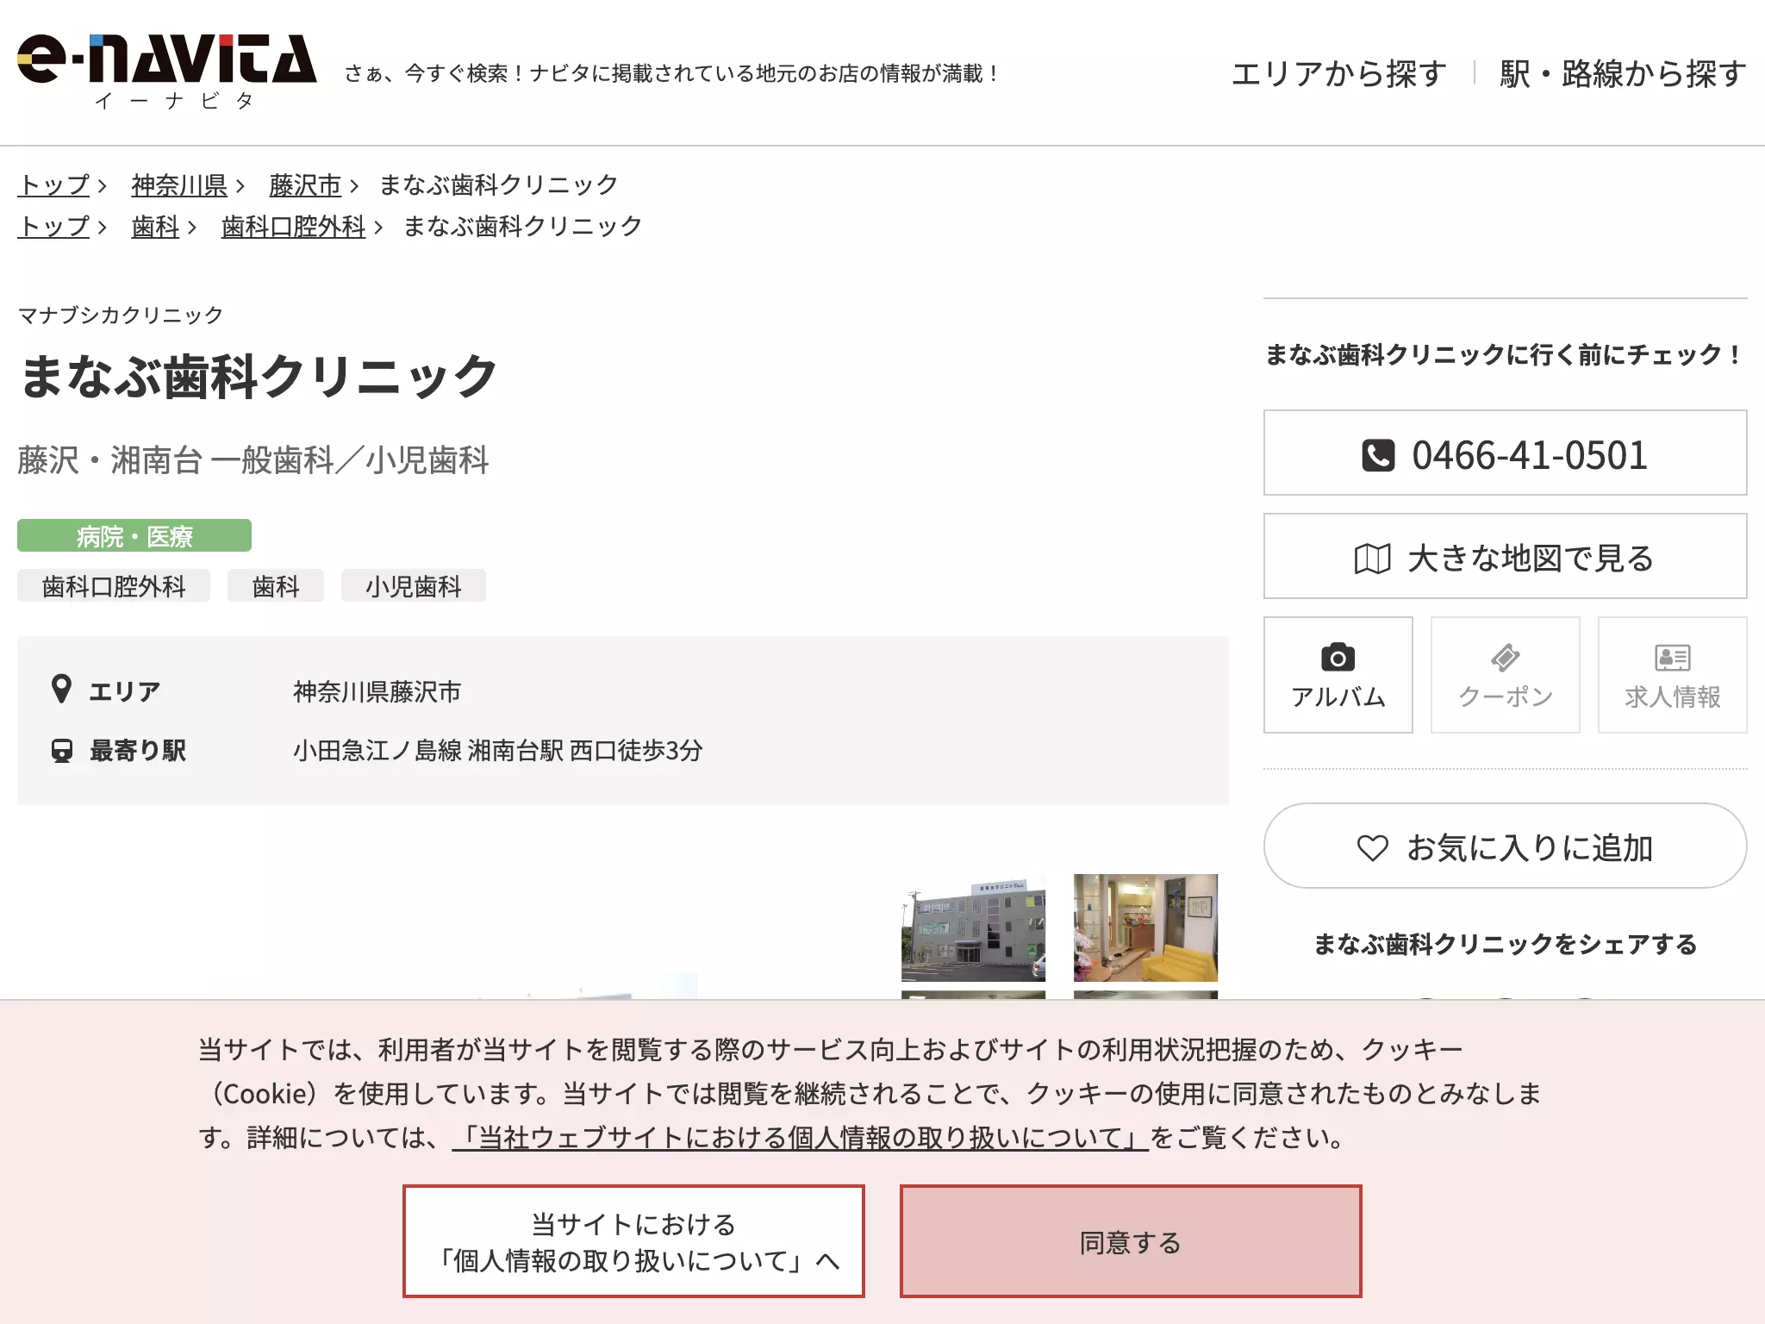The image size is (1765, 1324).
Task: Click まなぶ歯科クリニックをシェアする heading
Action: [x=1505, y=944]
